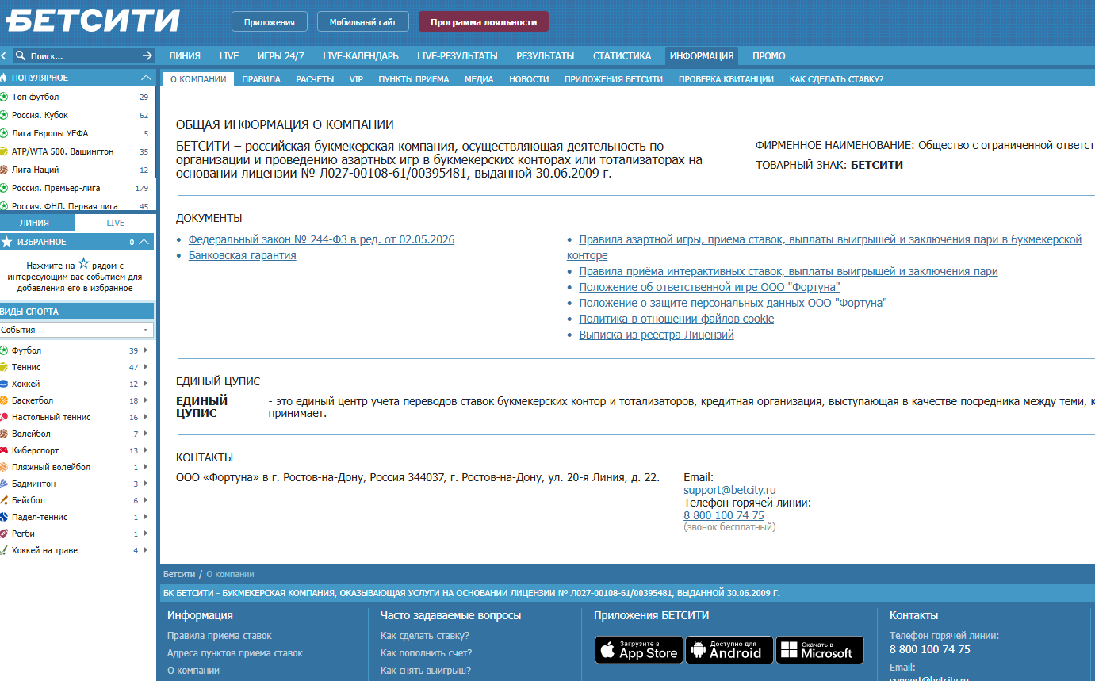The height and width of the screenshot is (681, 1095).
Task: Collapse the Популярное section
Action: tap(146, 78)
